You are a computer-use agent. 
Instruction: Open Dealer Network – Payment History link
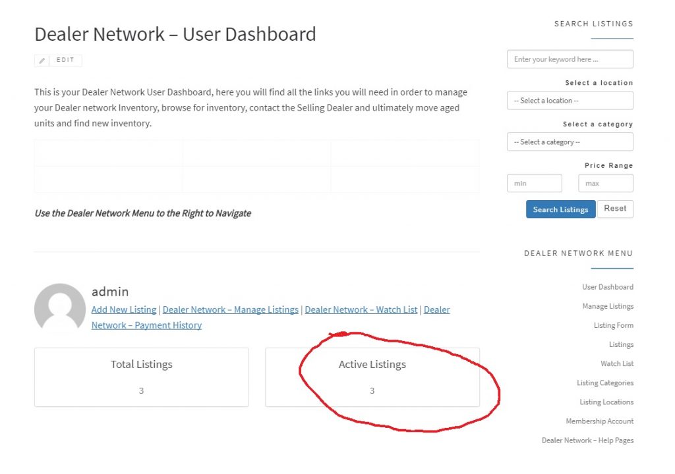pyautogui.click(x=146, y=325)
